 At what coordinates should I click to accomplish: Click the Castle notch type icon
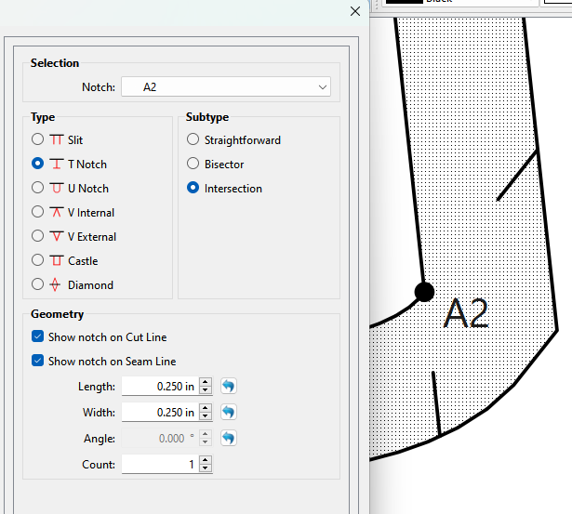(57, 261)
